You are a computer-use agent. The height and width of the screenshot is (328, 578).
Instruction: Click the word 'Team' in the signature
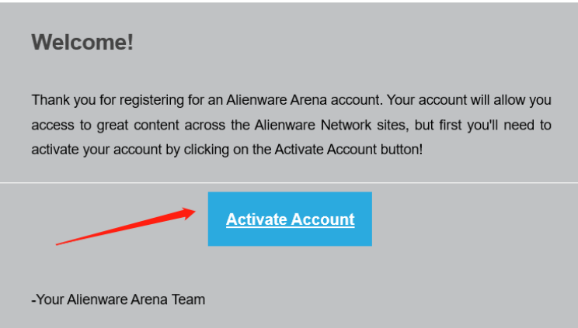pyautogui.click(x=188, y=299)
